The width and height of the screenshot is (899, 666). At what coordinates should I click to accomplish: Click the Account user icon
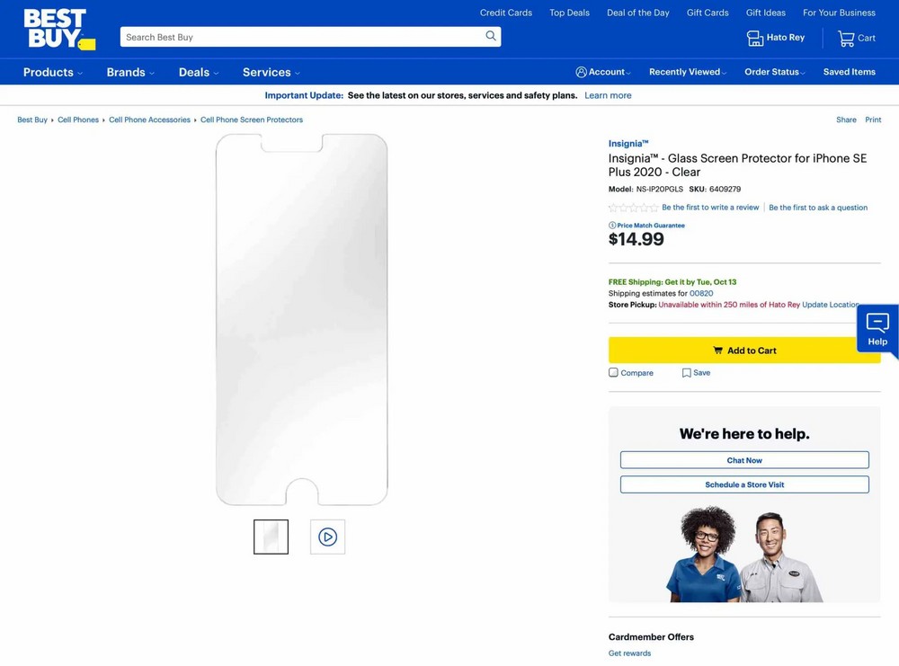click(x=581, y=72)
